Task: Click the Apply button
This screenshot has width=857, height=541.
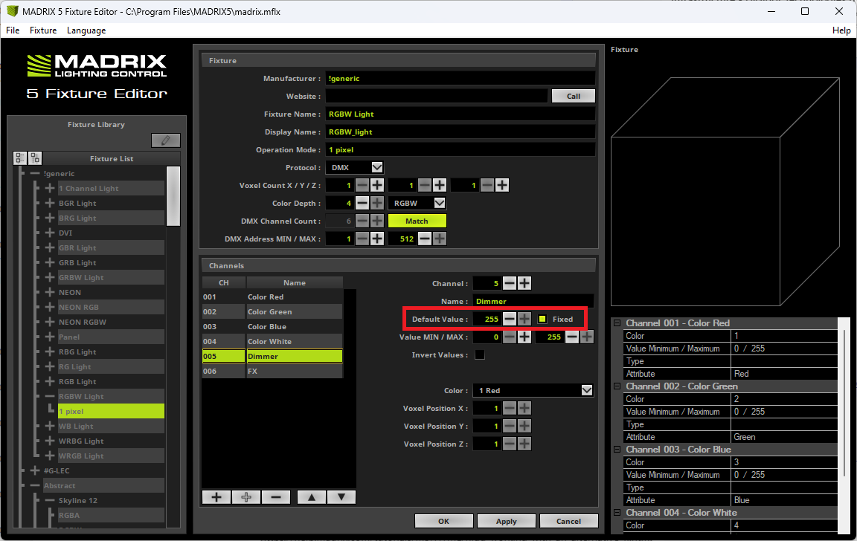Action: coord(506,522)
